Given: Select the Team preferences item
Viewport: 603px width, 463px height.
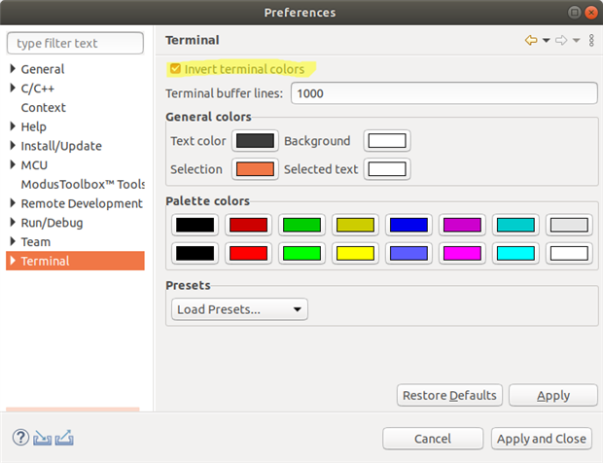Looking at the screenshot, I should [x=36, y=242].
